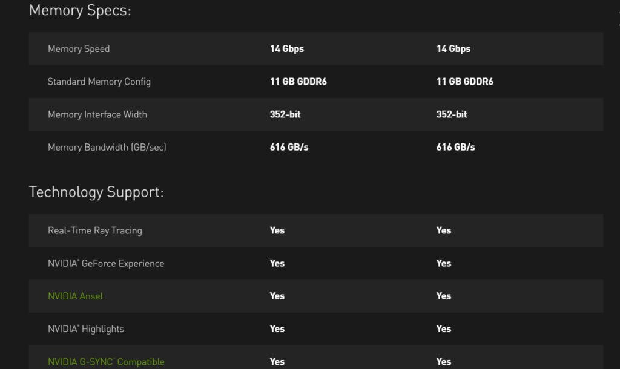The width and height of the screenshot is (620, 369).
Task: Select second column Yes for NVIDIA Ansel
Action: (x=444, y=296)
